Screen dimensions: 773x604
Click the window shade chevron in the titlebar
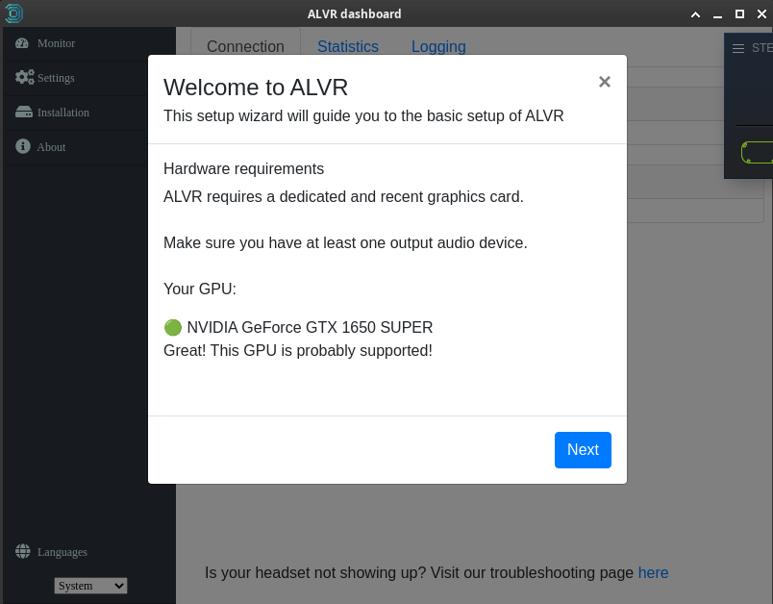[695, 14]
